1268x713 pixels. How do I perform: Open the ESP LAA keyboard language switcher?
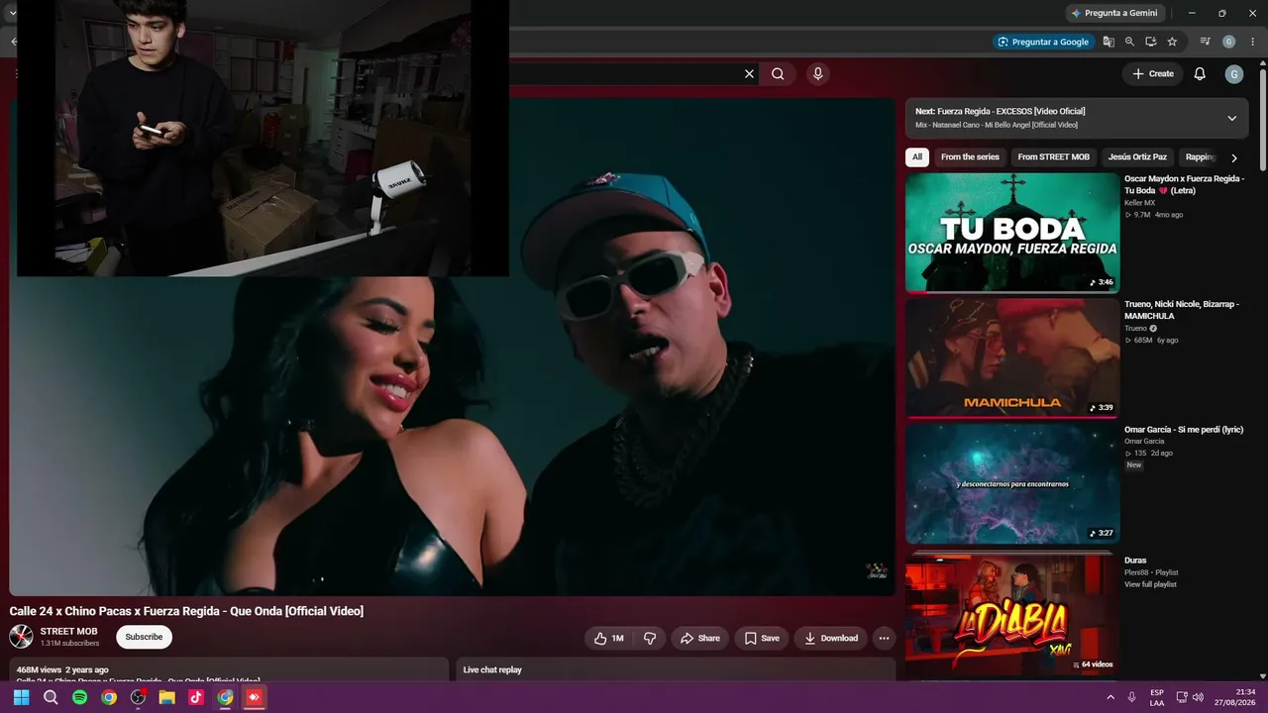pyautogui.click(x=1157, y=697)
